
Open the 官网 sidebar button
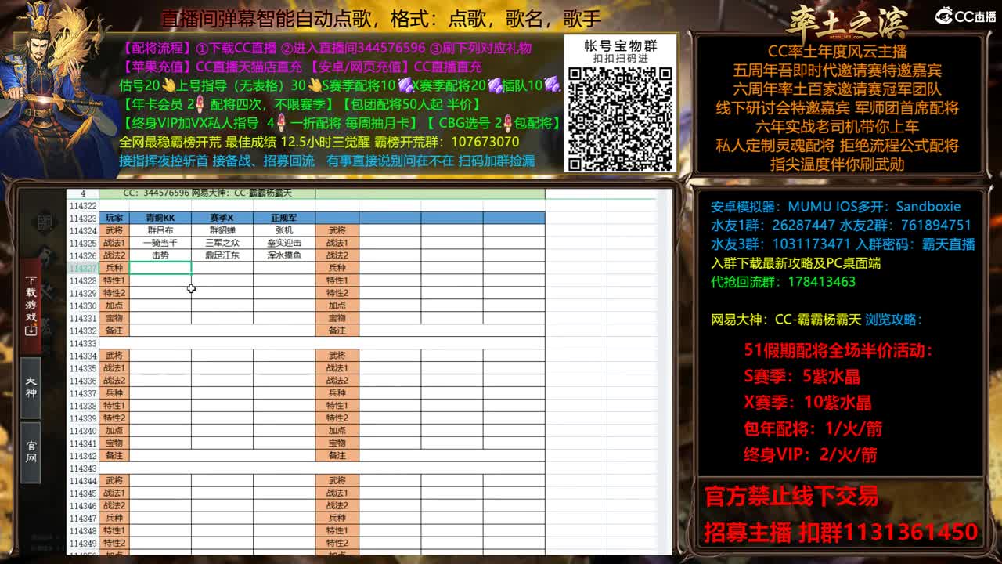pyautogui.click(x=31, y=451)
